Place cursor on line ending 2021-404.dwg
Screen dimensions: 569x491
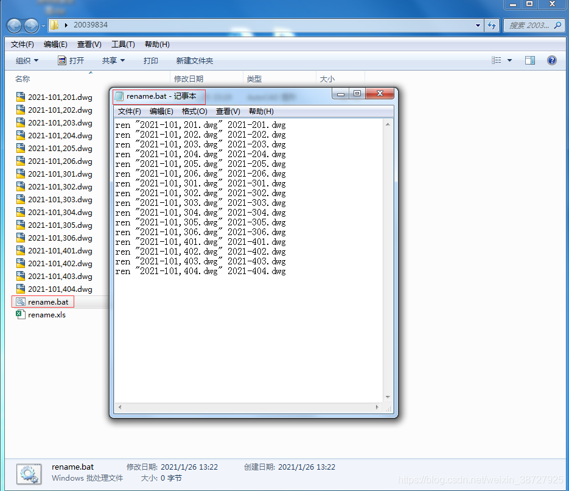pyautogui.click(x=200, y=271)
